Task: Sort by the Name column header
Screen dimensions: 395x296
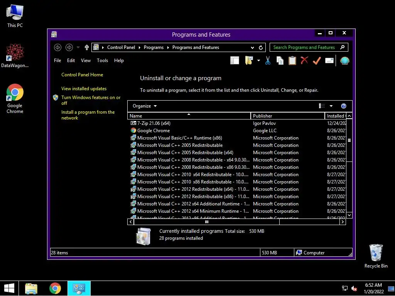Action: click(x=189, y=116)
